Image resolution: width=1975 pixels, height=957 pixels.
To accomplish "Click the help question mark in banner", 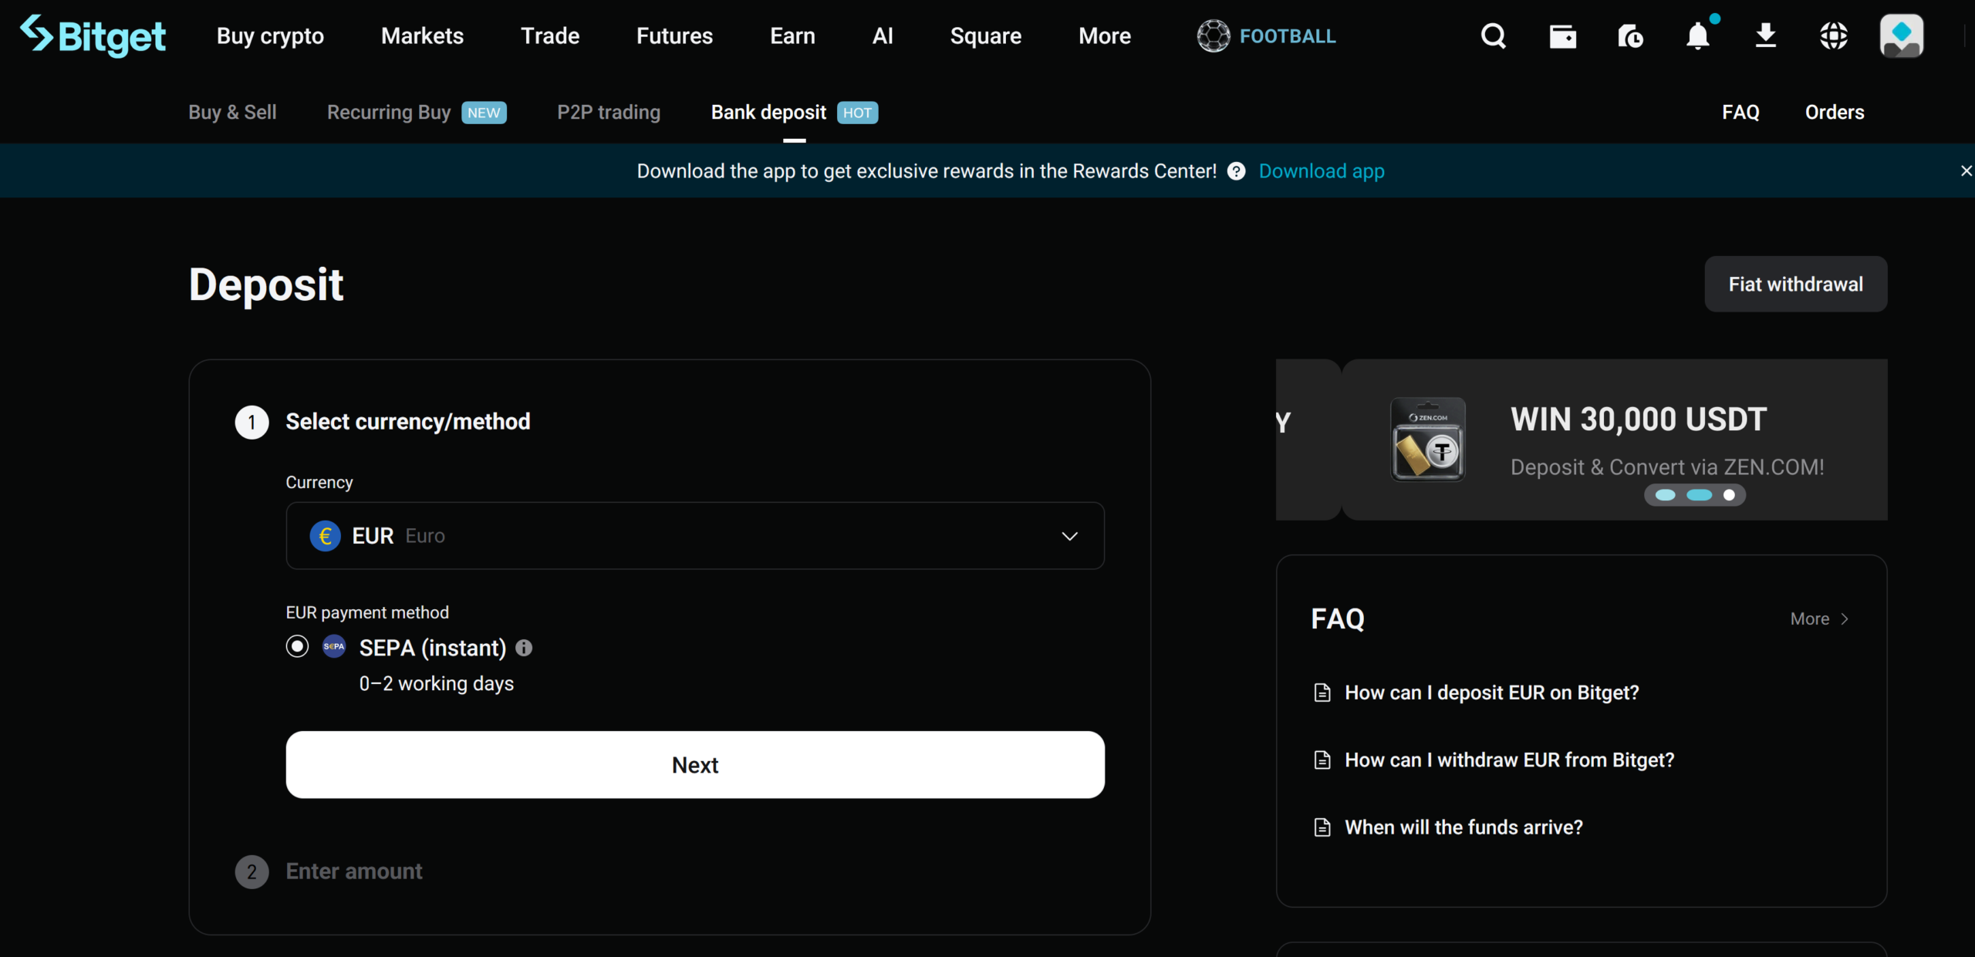I will [1237, 171].
